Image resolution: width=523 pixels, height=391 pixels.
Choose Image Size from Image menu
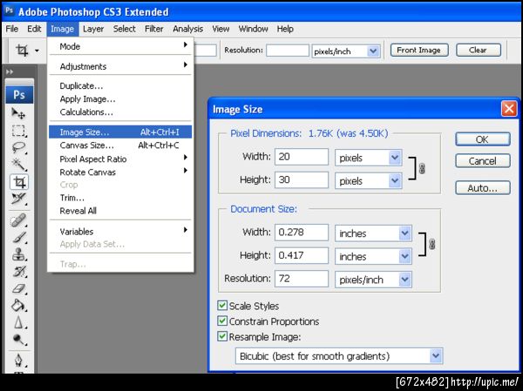120,132
